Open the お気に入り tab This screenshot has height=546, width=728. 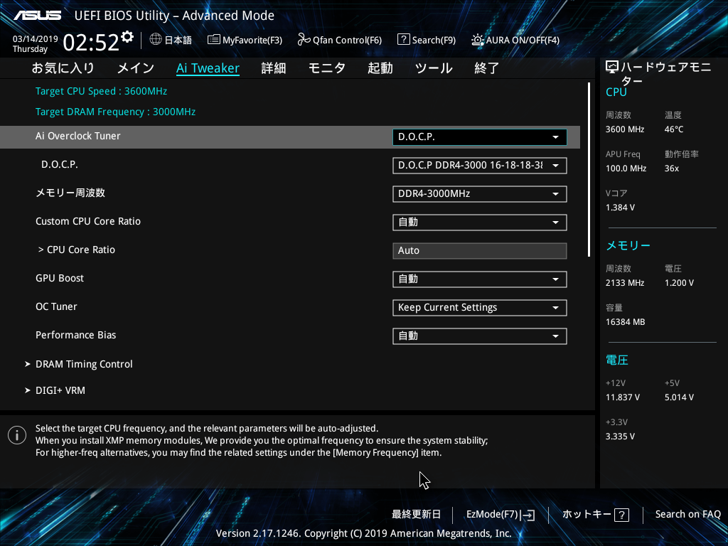[x=63, y=68]
